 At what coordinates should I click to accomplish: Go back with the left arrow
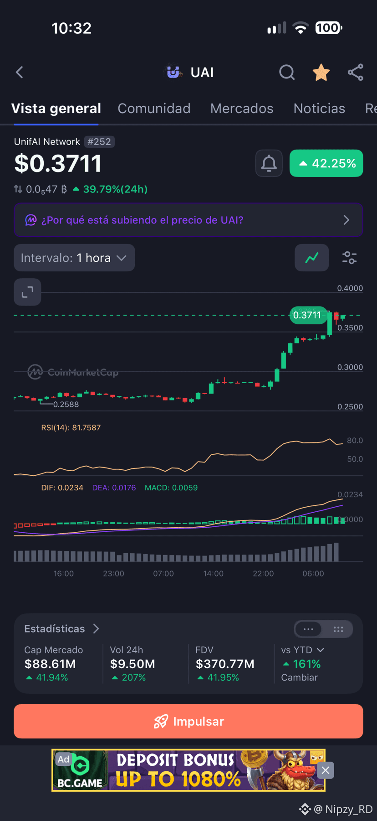[x=19, y=72]
